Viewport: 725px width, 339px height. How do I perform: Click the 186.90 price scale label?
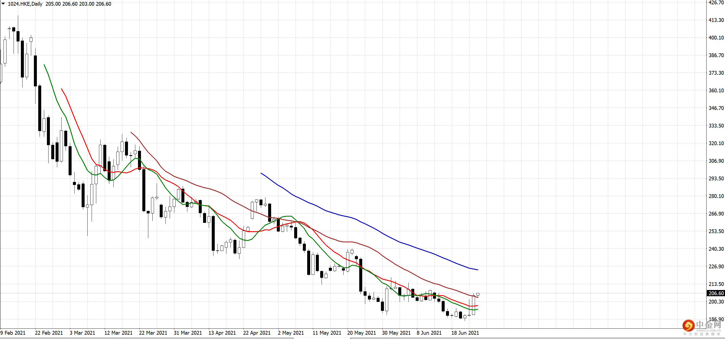(x=716, y=319)
